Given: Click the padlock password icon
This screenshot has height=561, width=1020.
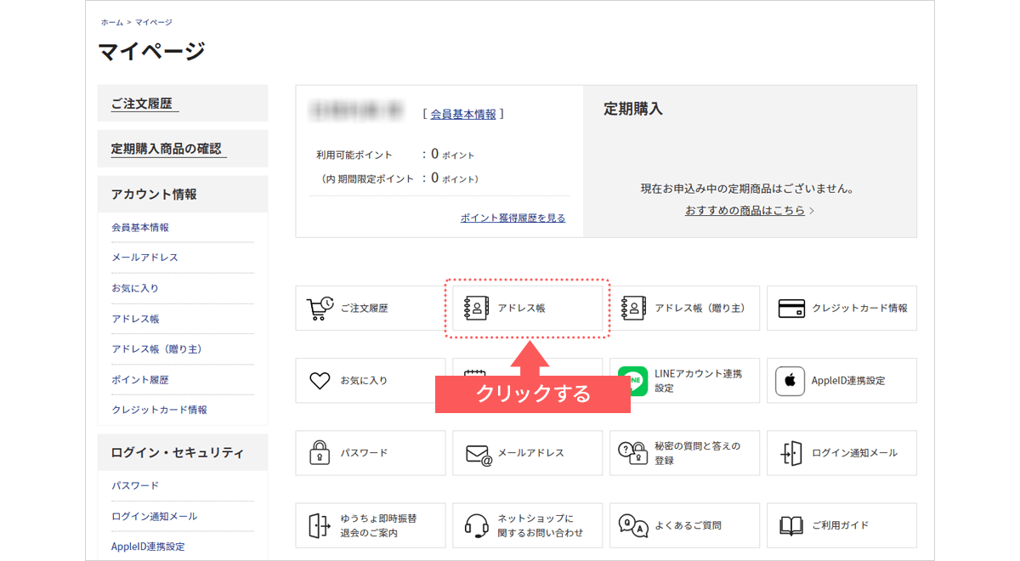Looking at the screenshot, I should [320, 453].
